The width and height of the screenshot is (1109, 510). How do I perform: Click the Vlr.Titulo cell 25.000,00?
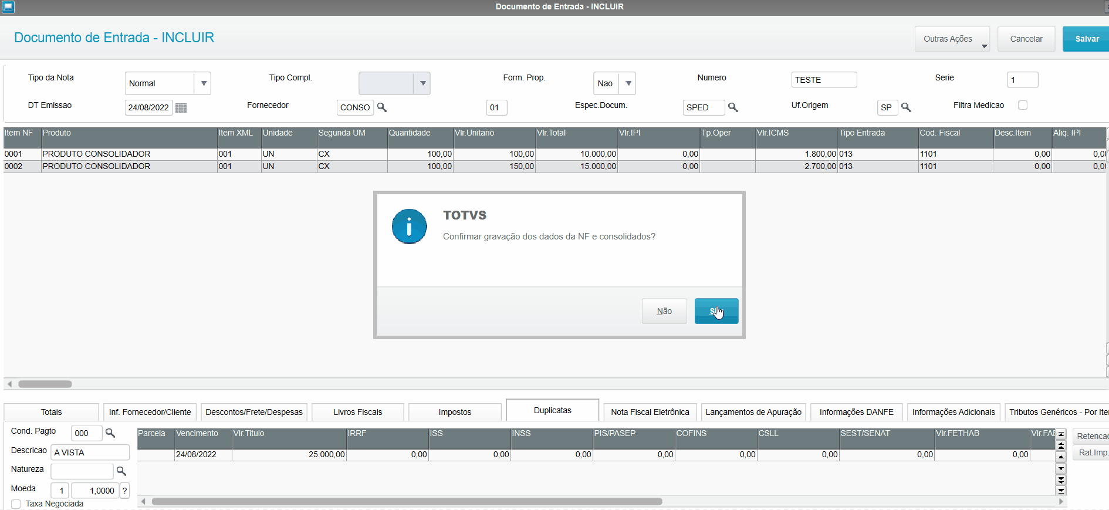[x=289, y=454]
